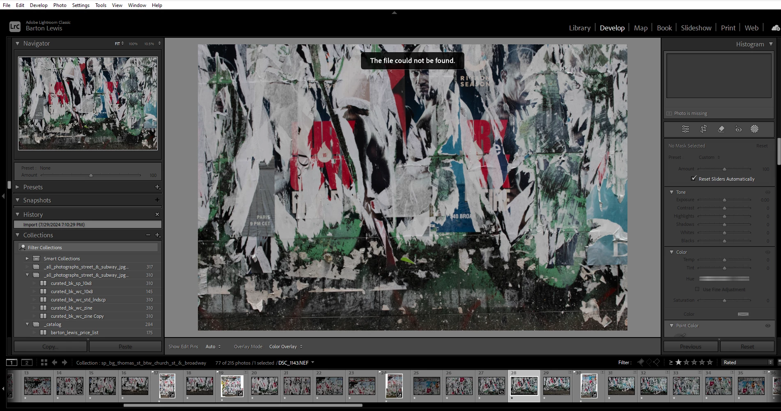Add a new collection with plus icon
This screenshot has width=781, height=411.
[157, 235]
